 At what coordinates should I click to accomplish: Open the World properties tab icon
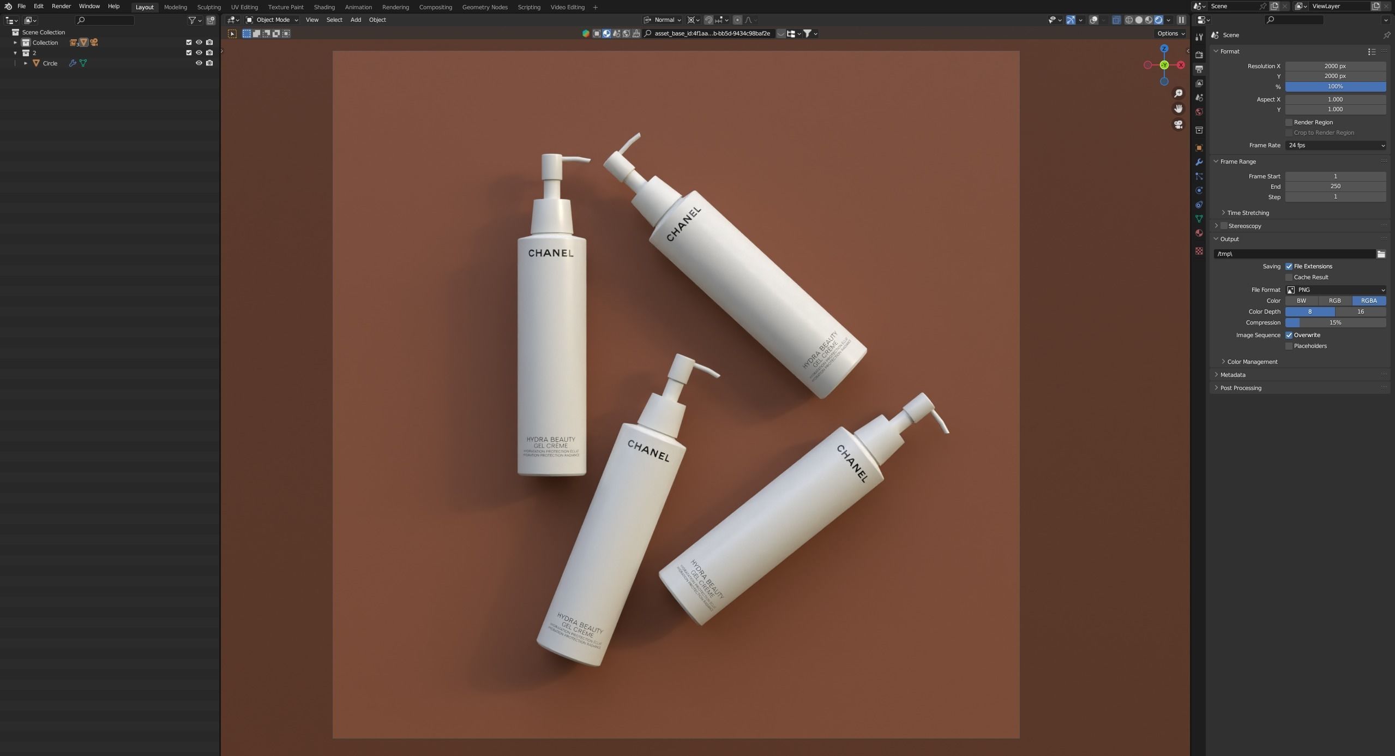[x=1199, y=111]
